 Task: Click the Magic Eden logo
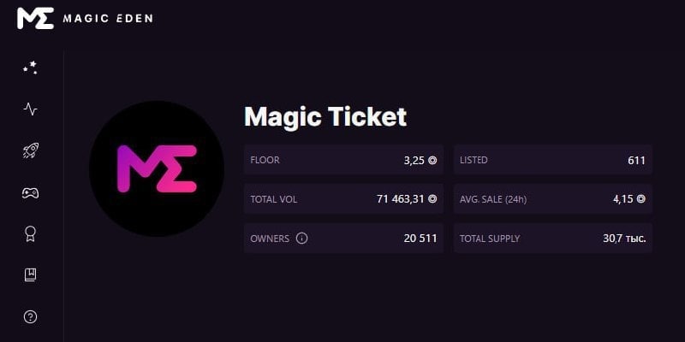84,18
